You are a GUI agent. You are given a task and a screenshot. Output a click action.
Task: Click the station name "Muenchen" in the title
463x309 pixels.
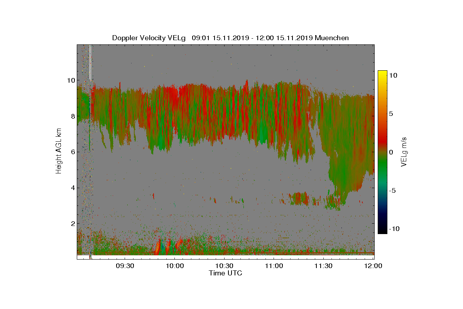(x=332, y=38)
